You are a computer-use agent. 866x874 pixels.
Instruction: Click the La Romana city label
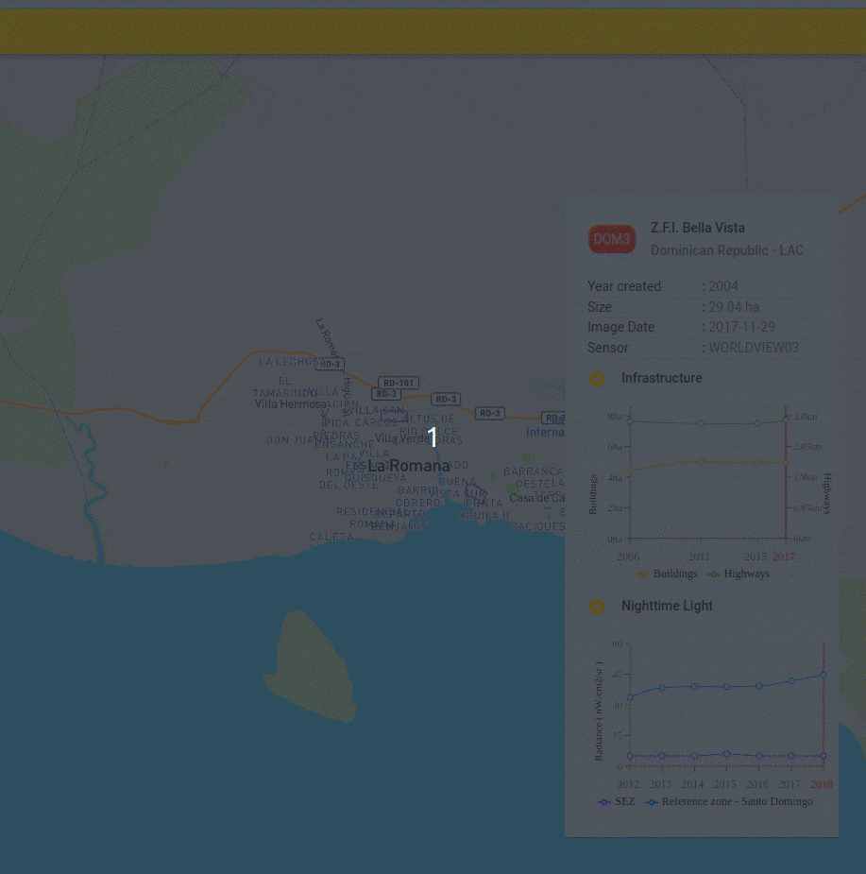pos(408,466)
